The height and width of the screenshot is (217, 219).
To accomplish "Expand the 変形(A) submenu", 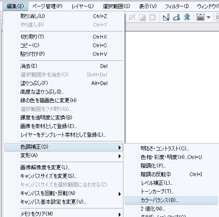I will (x=120, y=156).
